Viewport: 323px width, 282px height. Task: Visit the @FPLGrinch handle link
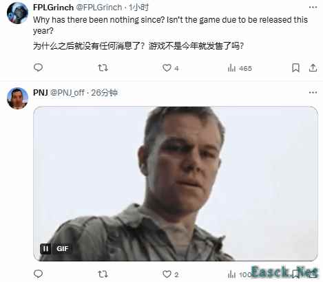(98, 8)
